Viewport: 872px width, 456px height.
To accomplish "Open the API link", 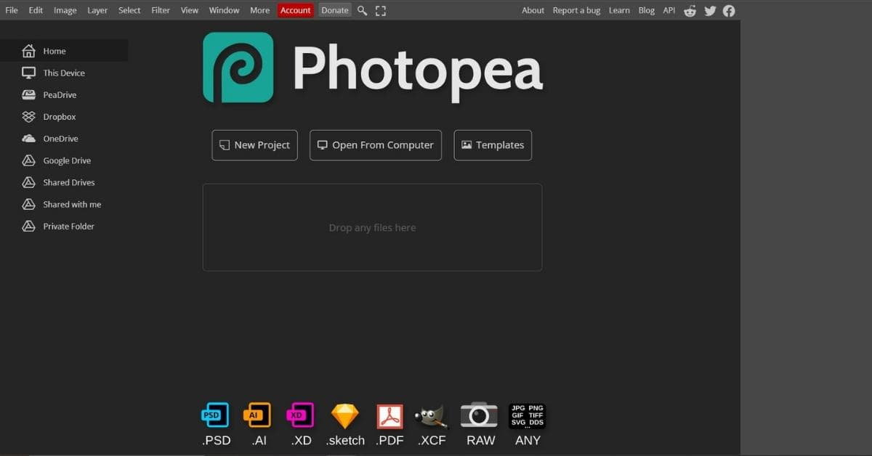I will click(669, 10).
